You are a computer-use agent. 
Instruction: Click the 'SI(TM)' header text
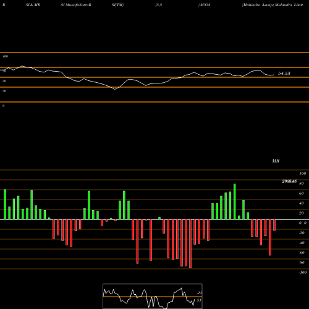click(117, 5)
